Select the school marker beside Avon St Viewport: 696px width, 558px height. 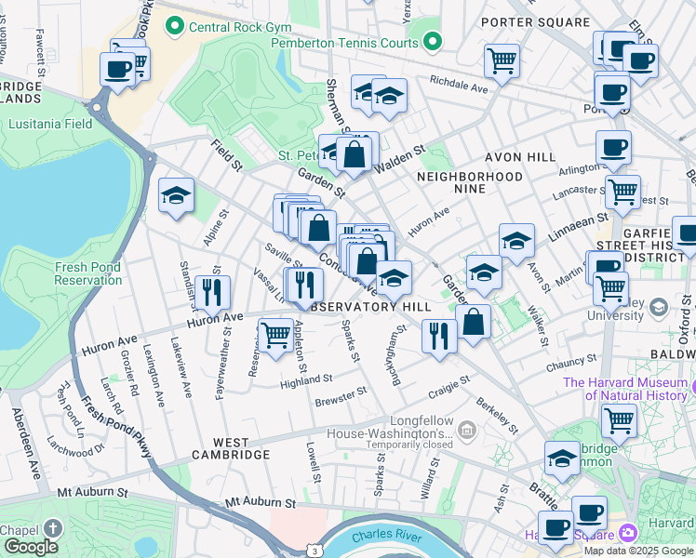516,241
